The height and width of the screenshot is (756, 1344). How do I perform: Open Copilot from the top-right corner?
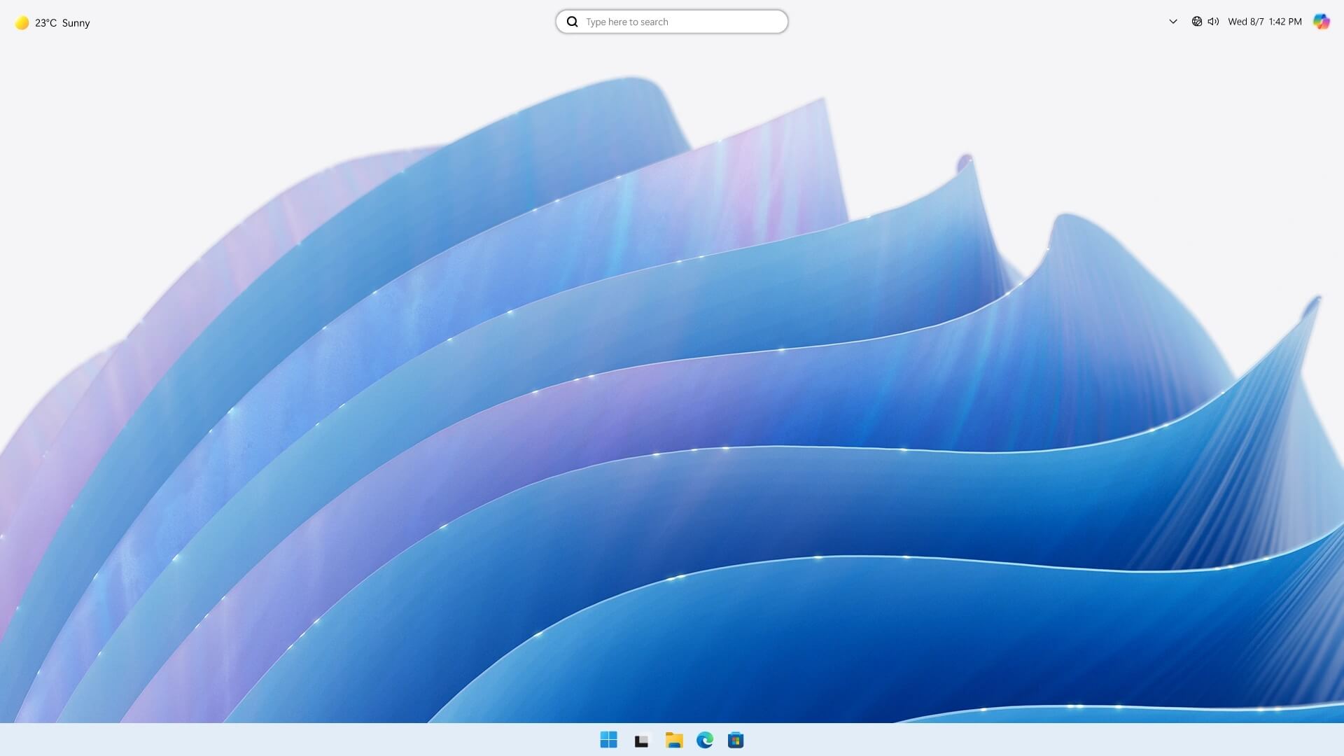[1321, 22]
